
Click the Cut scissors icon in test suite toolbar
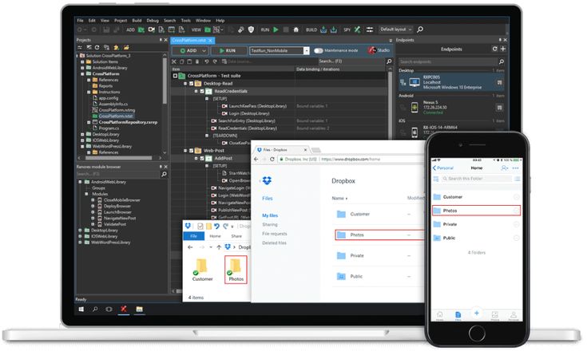pos(174,61)
